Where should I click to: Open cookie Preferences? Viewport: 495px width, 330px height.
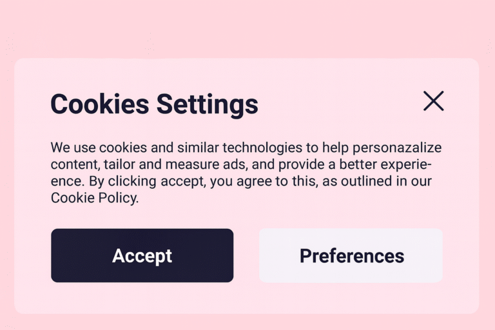click(351, 256)
